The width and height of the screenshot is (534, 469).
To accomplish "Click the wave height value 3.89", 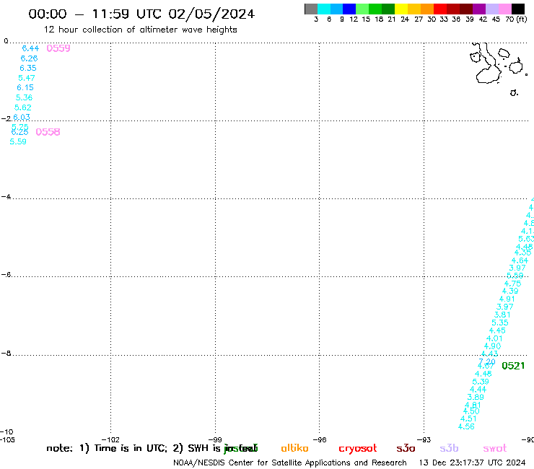I will point(476,397).
